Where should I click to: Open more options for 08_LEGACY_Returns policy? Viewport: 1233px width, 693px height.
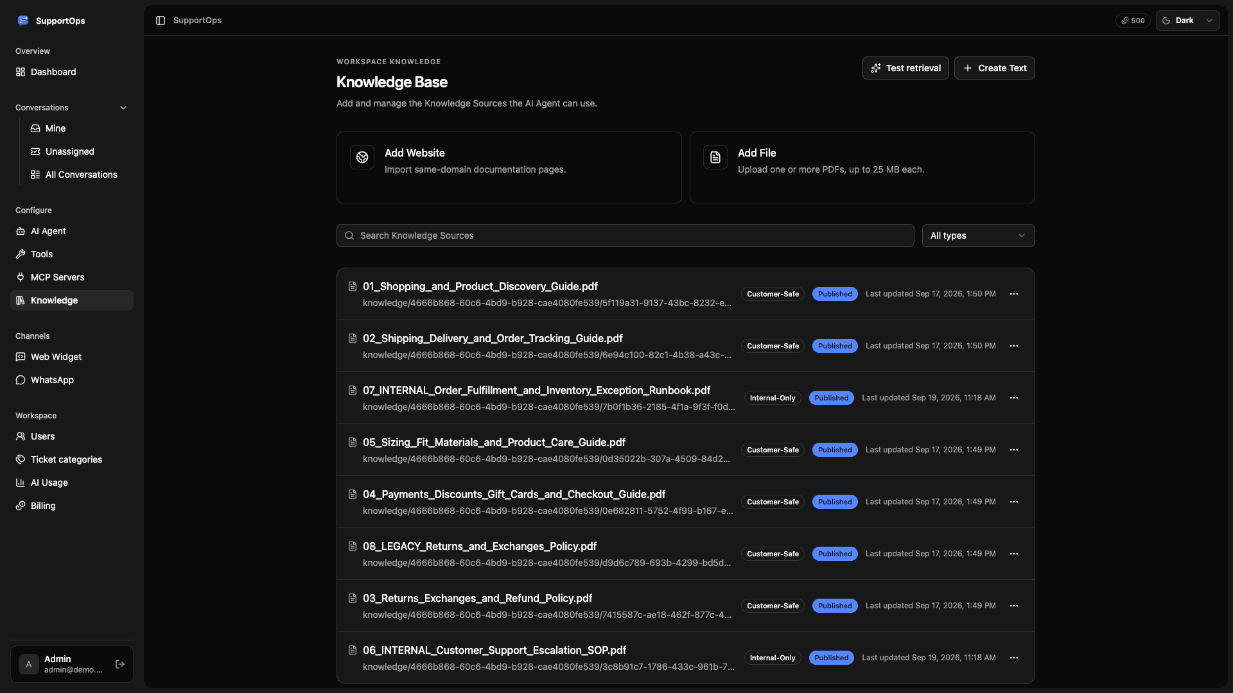pos(1014,554)
